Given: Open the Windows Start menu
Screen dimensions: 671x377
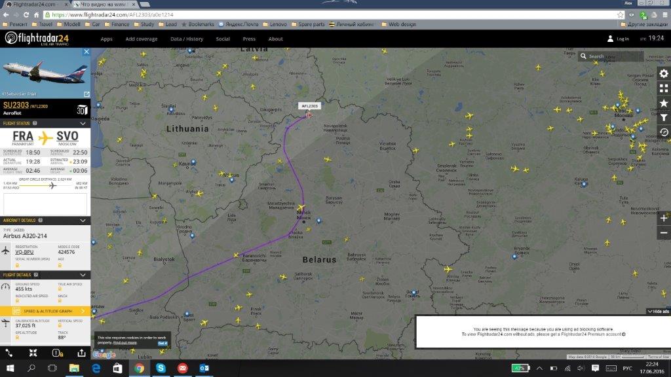Looking at the screenshot, I should [9, 368].
